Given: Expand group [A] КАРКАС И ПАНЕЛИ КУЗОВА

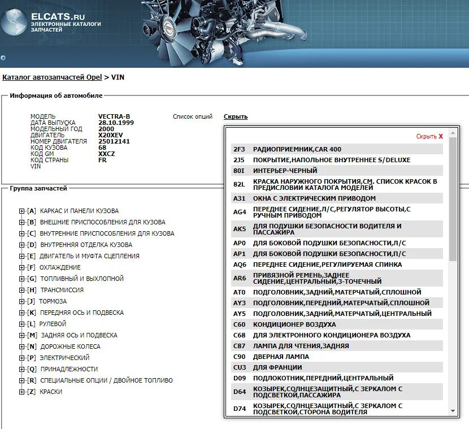Looking at the screenshot, I should coord(21,211).
